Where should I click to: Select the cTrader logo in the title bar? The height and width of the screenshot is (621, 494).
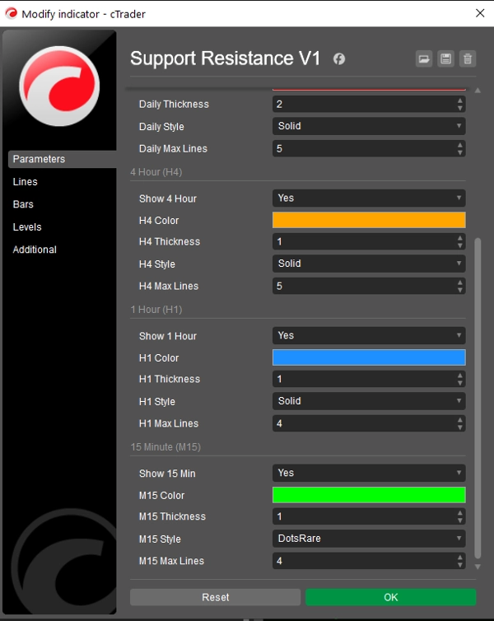click(x=11, y=13)
